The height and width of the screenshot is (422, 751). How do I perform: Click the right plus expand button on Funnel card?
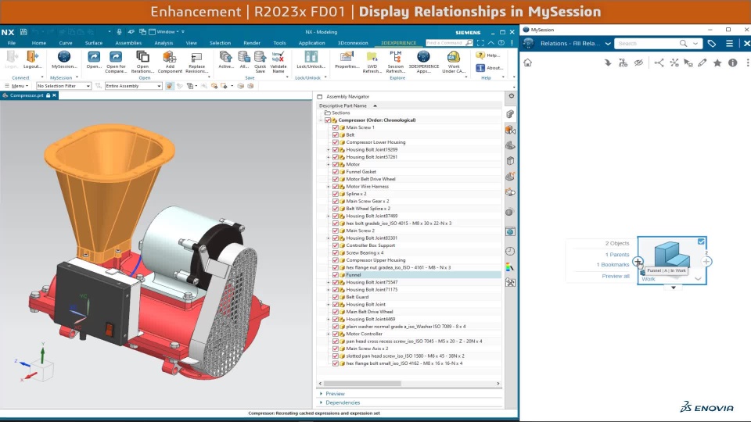[x=706, y=262]
